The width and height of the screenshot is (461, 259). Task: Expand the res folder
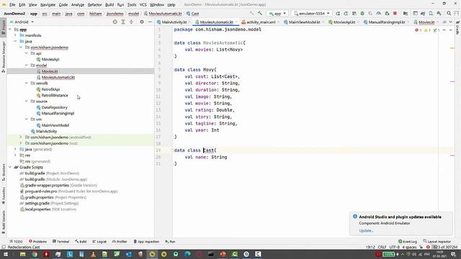click(16, 155)
